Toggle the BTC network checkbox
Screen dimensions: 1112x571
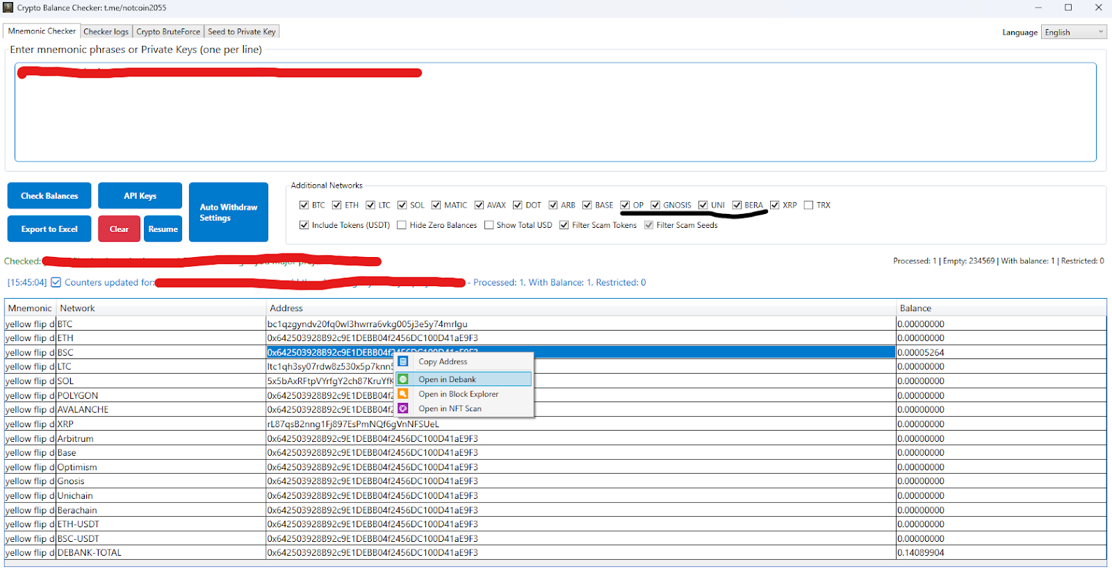tap(304, 205)
